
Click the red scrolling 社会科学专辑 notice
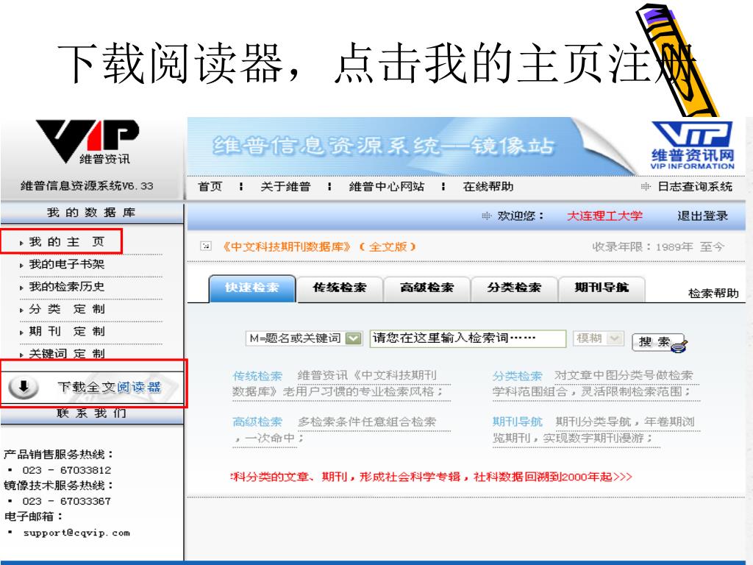tap(431, 477)
